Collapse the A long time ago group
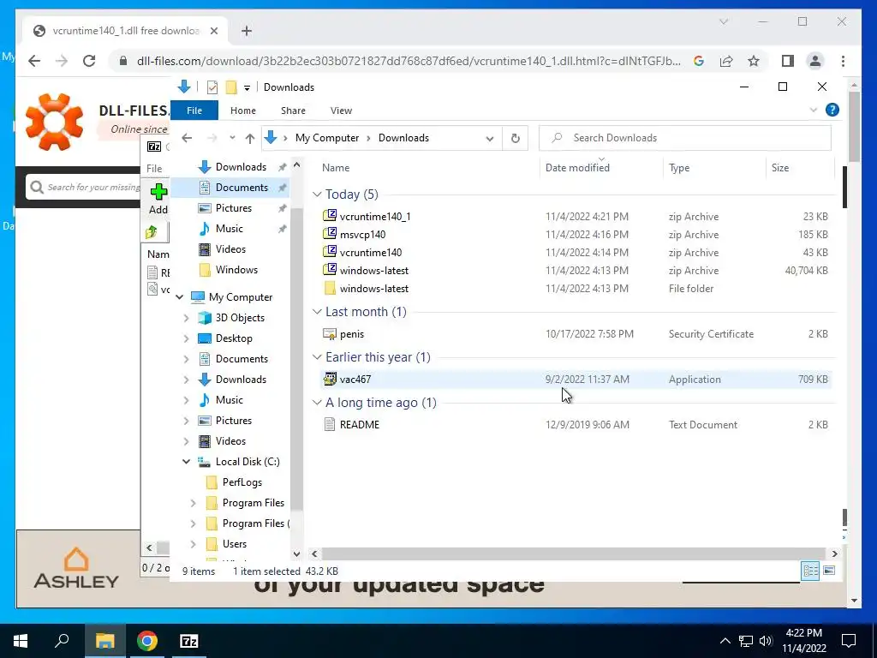 click(x=317, y=403)
